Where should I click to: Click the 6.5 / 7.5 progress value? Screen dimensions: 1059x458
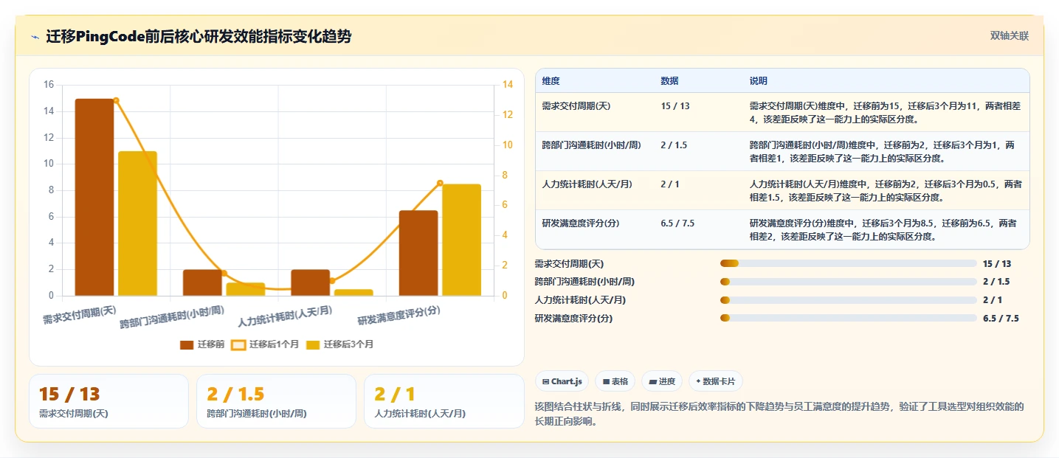click(x=1001, y=319)
